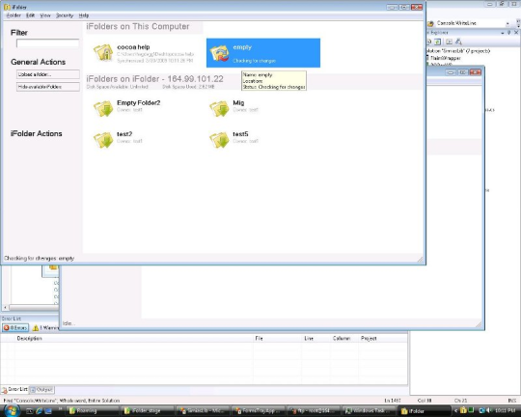Click the "Empty Folder2" name label
The height and width of the screenshot is (417, 521).
point(139,102)
